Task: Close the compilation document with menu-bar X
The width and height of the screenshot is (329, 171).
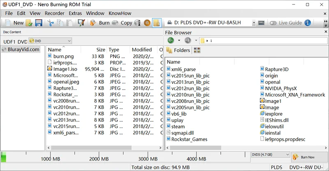Action: (325, 14)
